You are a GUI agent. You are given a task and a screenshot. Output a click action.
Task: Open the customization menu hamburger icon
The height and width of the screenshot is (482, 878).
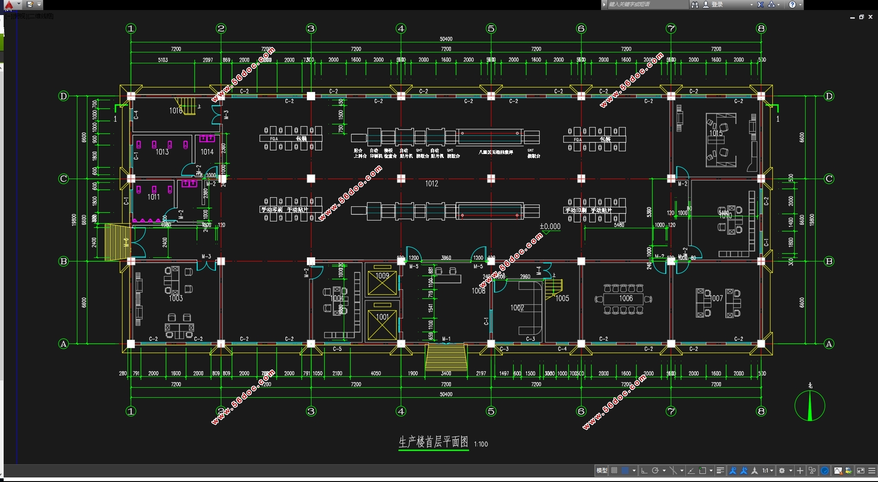tap(872, 471)
